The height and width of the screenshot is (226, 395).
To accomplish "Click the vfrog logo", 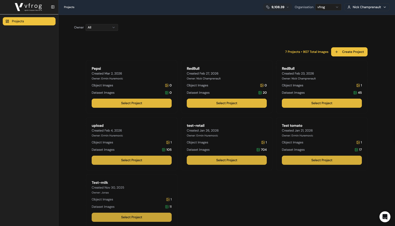I will 29,7.
